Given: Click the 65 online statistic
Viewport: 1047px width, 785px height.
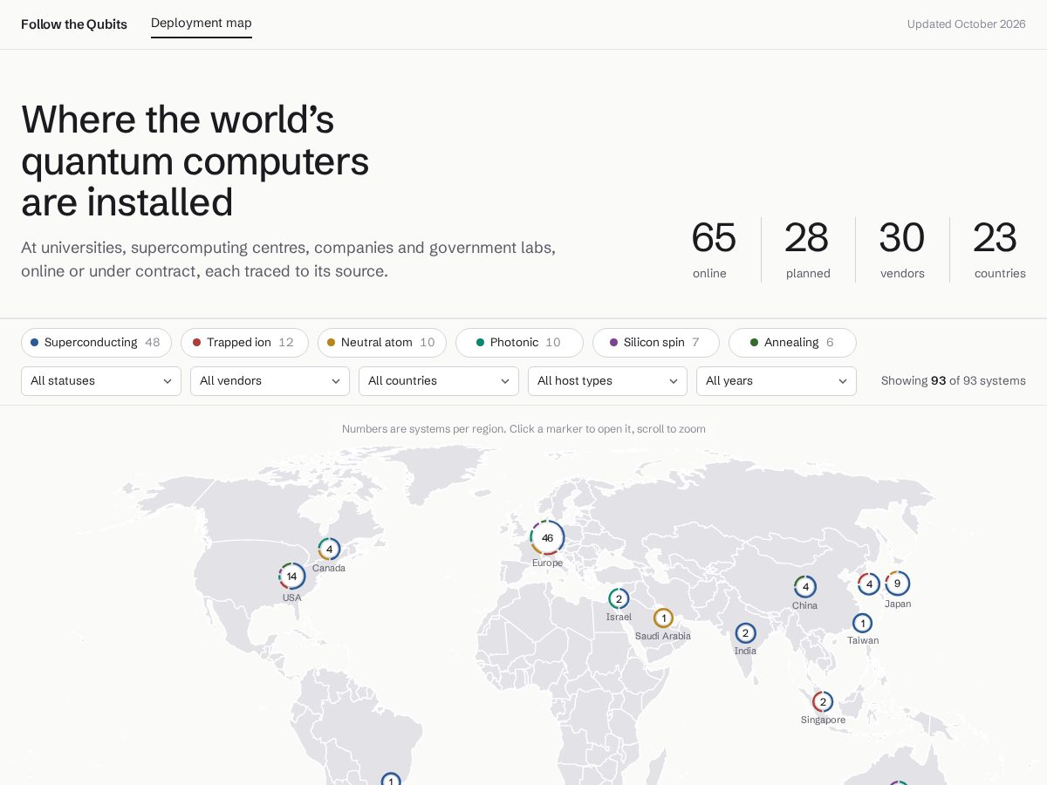Looking at the screenshot, I should 714,249.
